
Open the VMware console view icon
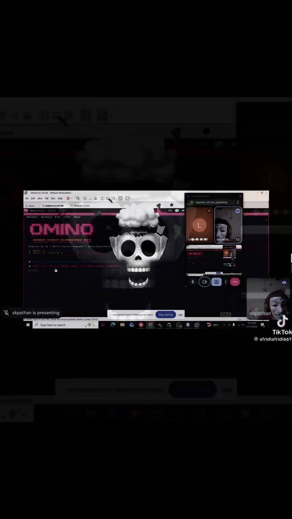(120, 198)
